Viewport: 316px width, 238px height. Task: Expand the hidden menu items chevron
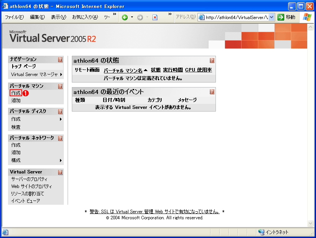pos(115,14)
